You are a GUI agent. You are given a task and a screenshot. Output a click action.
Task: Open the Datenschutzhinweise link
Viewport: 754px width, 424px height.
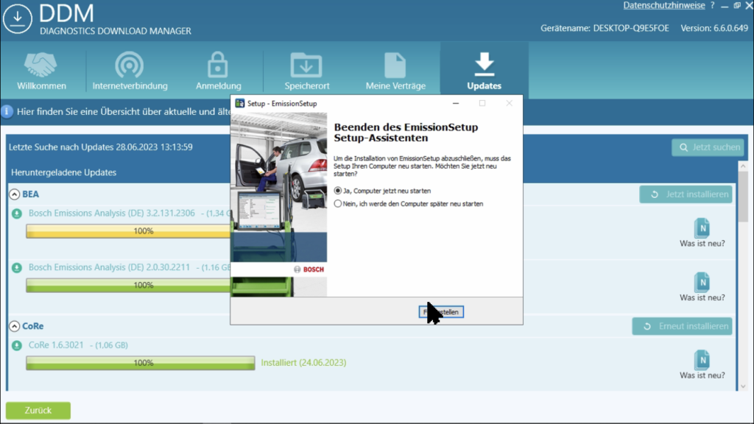[663, 6]
